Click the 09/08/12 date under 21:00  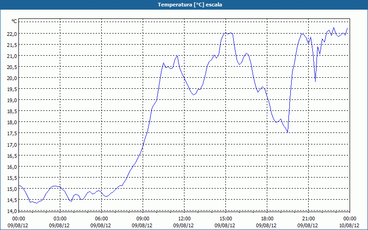pyautogui.click(x=308, y=225)
